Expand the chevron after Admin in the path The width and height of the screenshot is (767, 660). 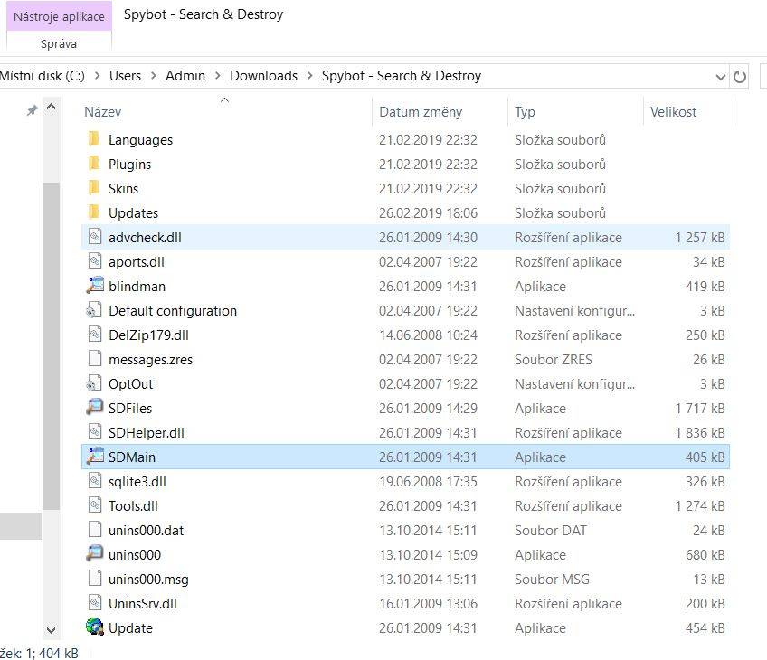[x=218, y=76]
